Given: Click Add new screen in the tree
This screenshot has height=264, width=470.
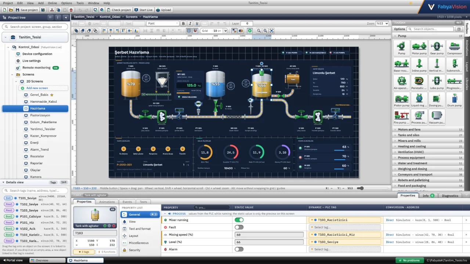Looking at the screenshot, I should point(43,88).
